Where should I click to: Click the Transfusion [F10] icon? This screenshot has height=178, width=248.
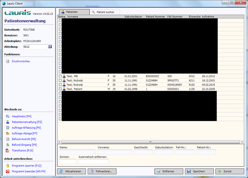8,151
